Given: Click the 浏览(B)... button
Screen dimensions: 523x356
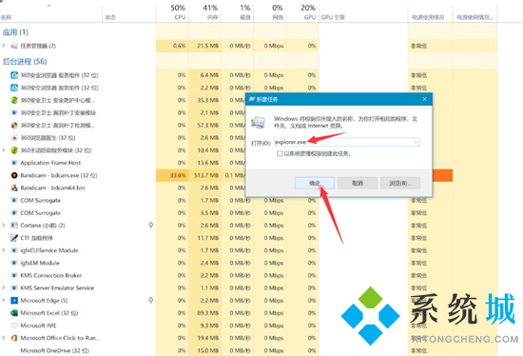Looking at the screenshot, I should point(400,183).
